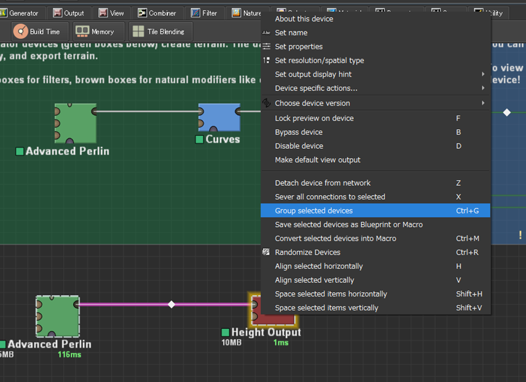This screenshot has width=526, height=382.
Task: Toggle green status square beside Curves
Action: point(199,139)
